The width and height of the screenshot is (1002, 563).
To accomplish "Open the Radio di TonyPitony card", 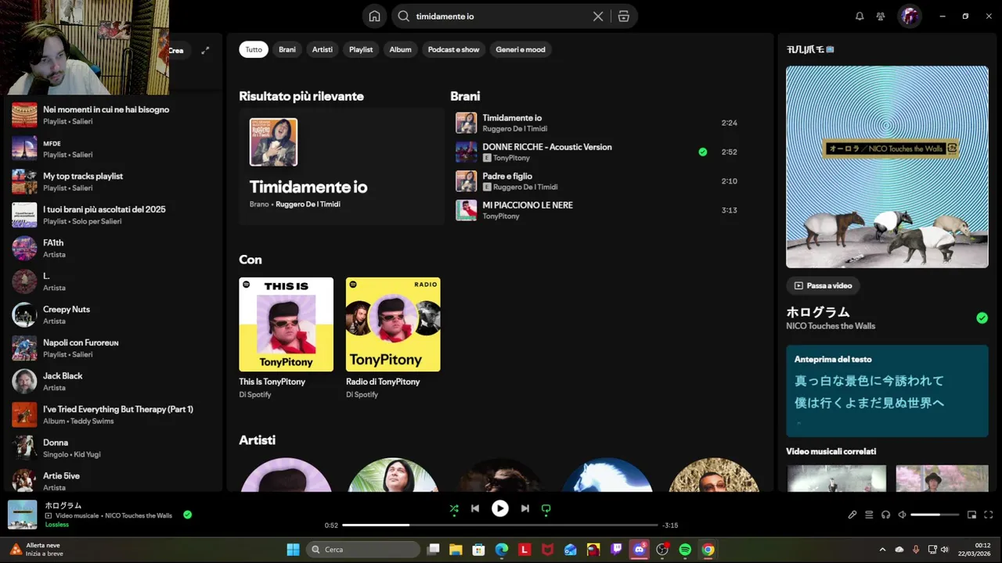I will point(393,339).
